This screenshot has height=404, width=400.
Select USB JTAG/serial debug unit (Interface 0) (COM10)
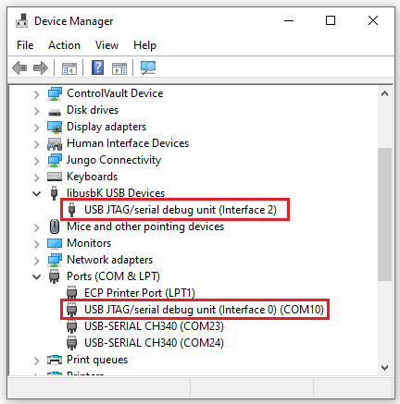pyautogui.click(x=204, y=310)
